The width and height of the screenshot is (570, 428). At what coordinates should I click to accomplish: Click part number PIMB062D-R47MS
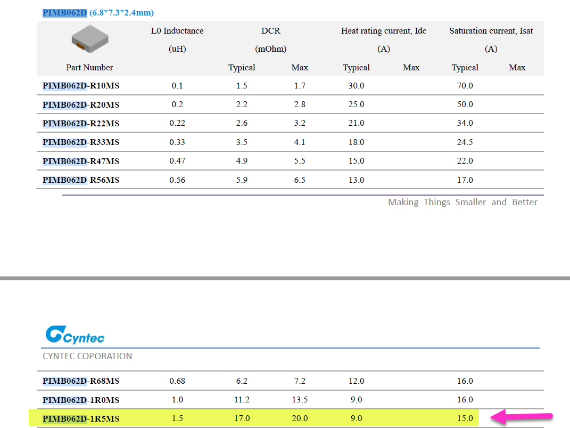pos(81,161)
